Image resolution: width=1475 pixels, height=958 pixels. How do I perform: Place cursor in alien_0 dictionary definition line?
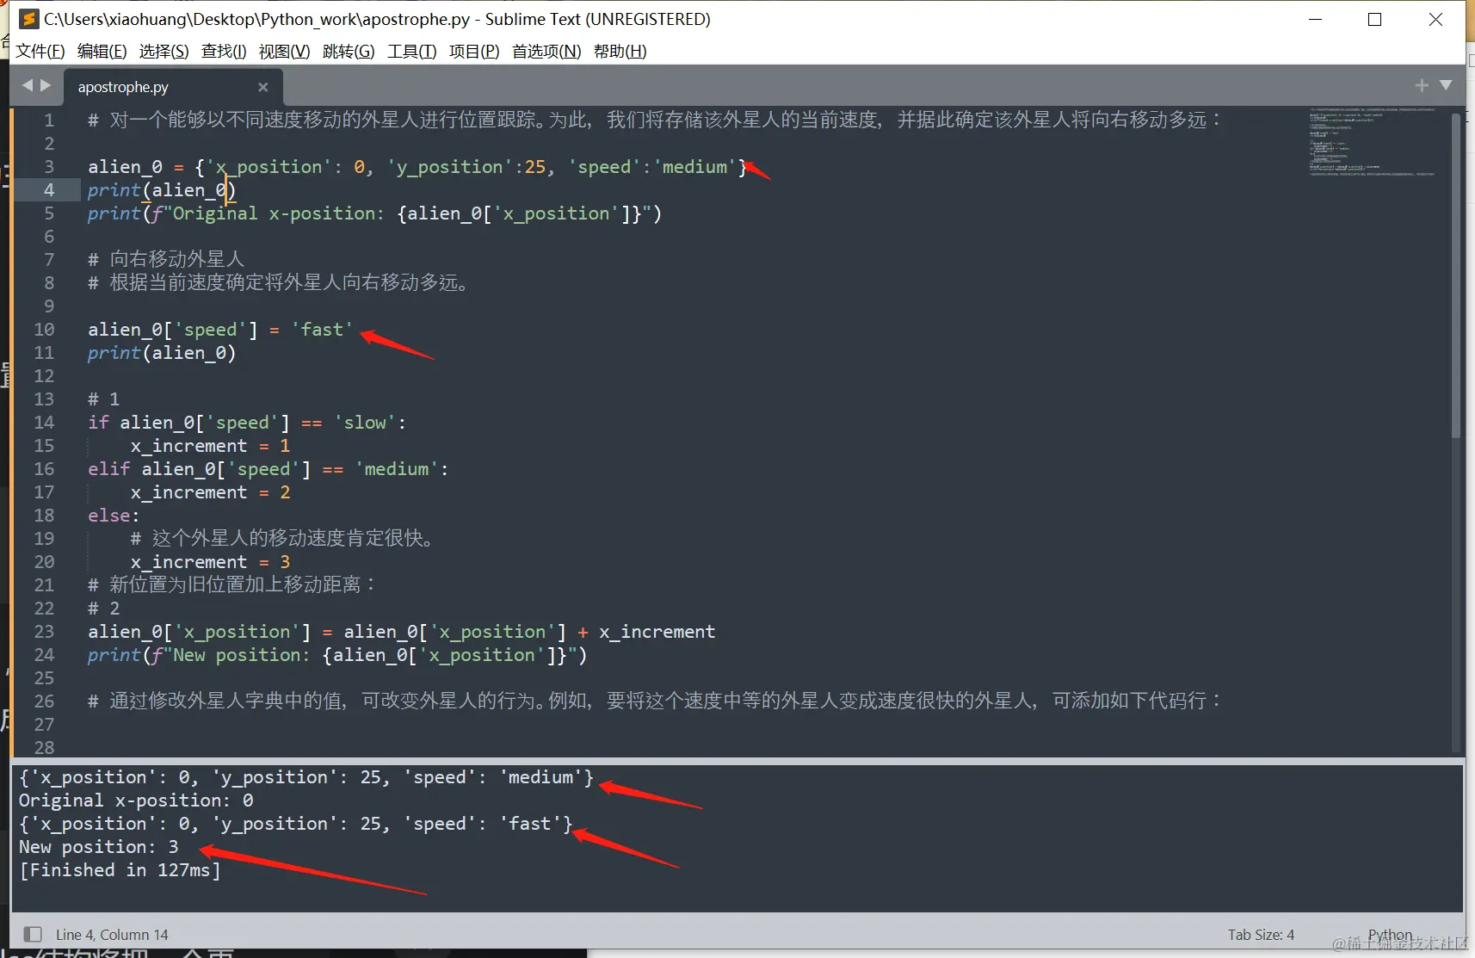pos(417,167)
